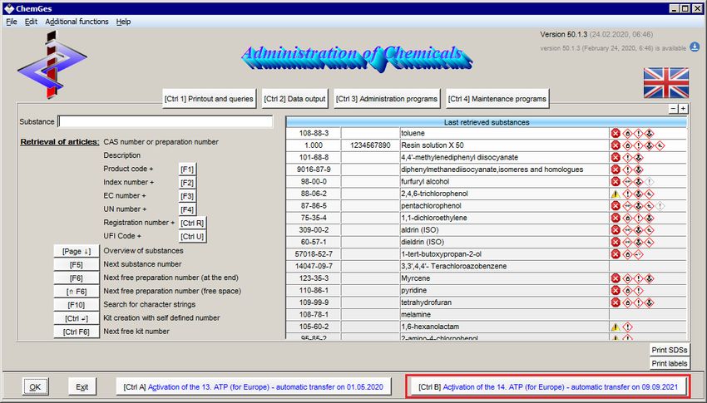Screen dimensions: 707x403
Task: Click Ctrl Enter kit creation button
Action: (77, 318)
